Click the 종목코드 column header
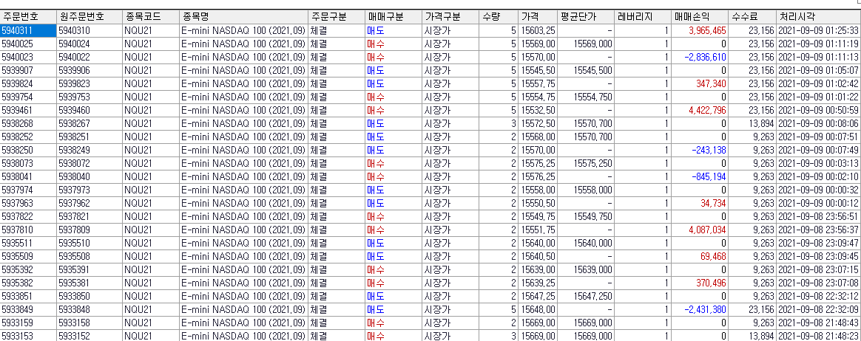Image resolution: width=861 pixels, height=341 pixels. tap(151, 16)
